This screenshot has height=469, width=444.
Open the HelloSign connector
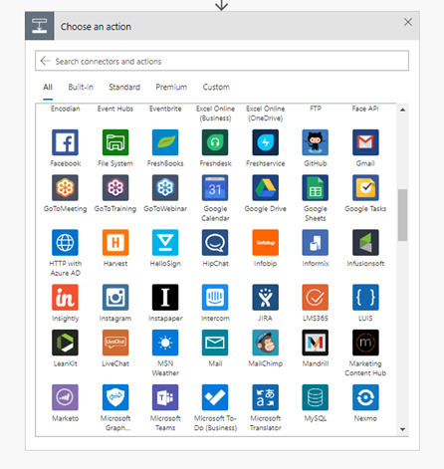pyautogui.click(x=165, y=242)
